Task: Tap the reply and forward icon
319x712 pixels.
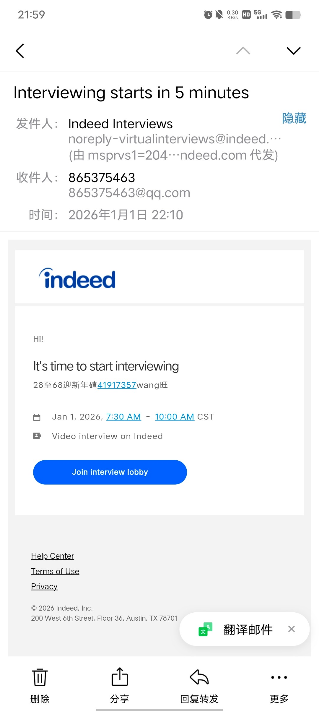Action: click(199, 677)
